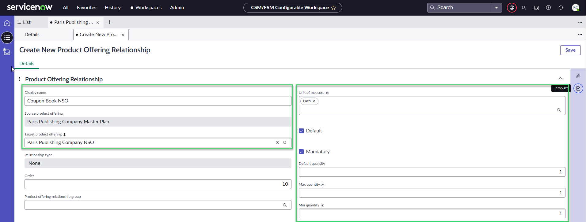Open the help question mark icon
The image size is (586, 222).
[548, 8]
